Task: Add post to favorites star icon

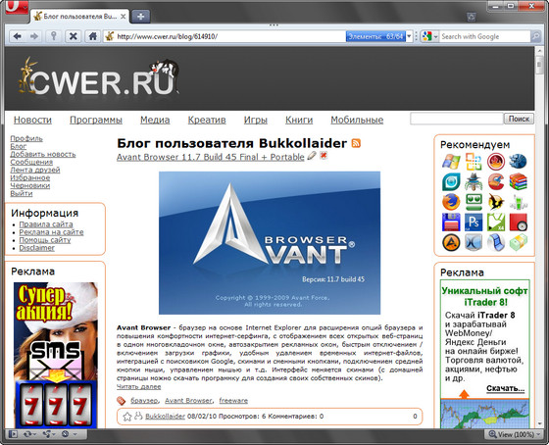Action: 127,417
